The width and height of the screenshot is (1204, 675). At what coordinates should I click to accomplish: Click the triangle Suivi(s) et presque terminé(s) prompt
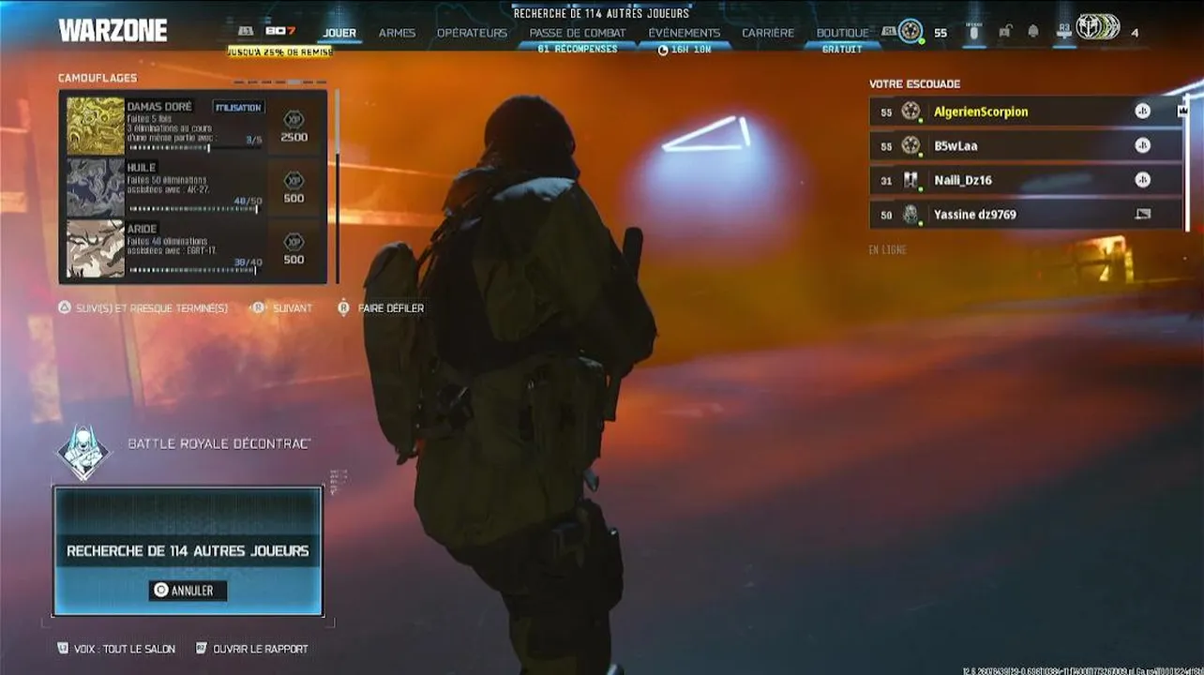pyautogui.click(x=143, y=308)
